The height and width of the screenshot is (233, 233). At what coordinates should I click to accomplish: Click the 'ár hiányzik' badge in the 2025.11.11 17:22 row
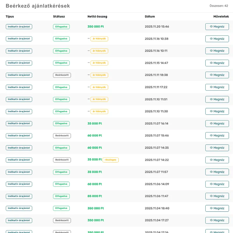[99, 87]
